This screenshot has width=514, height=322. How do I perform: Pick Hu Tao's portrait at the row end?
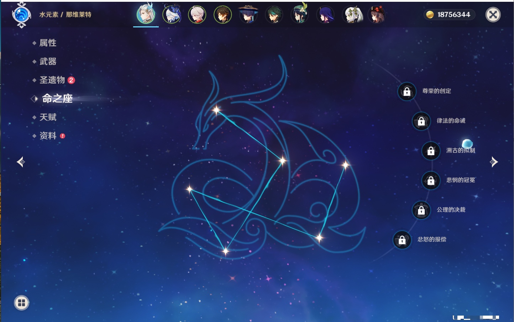pos(377,15)
